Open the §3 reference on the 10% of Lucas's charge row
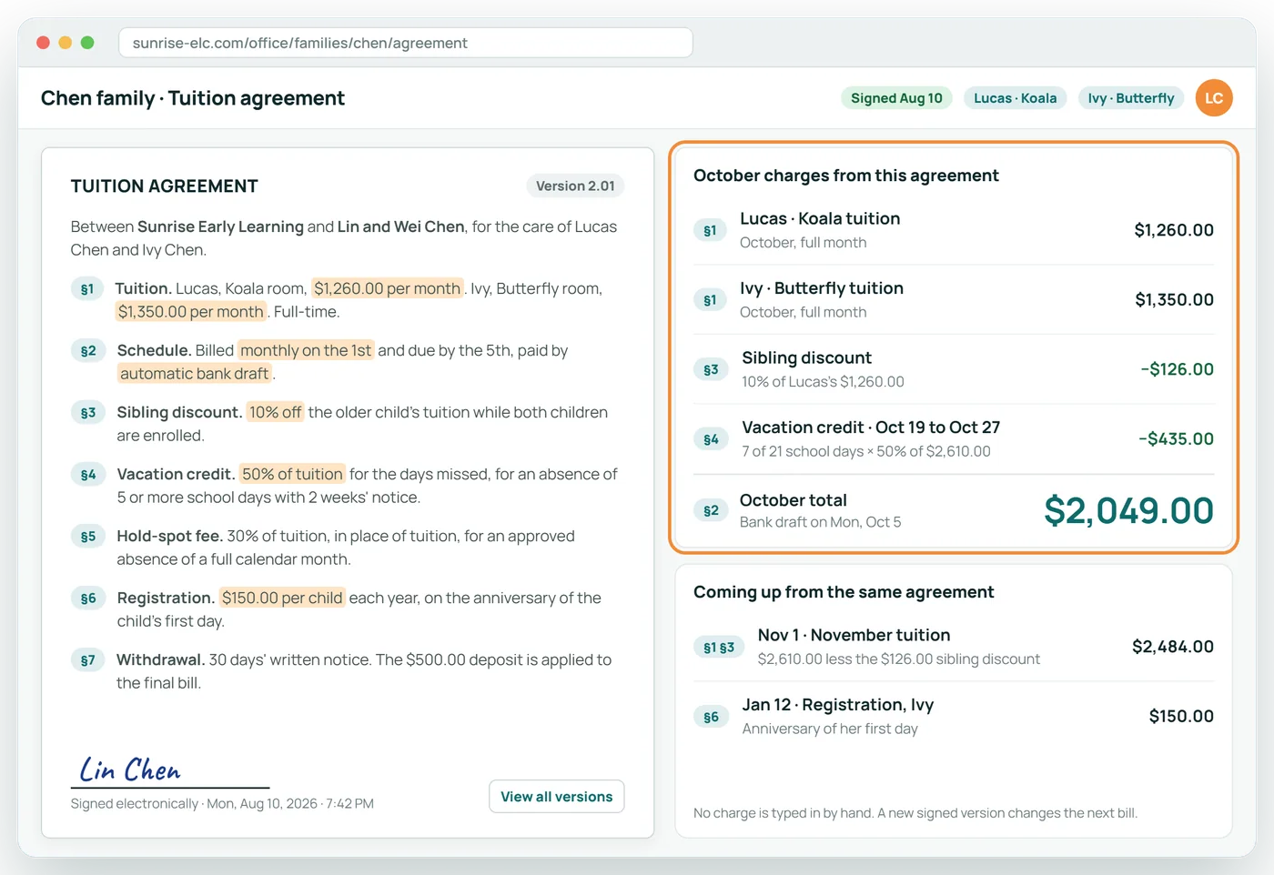1274x875 pixels. [711, 370]
